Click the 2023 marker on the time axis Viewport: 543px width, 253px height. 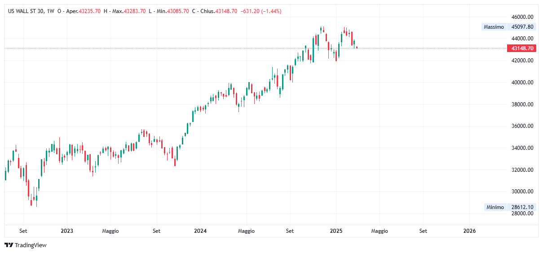66,231
